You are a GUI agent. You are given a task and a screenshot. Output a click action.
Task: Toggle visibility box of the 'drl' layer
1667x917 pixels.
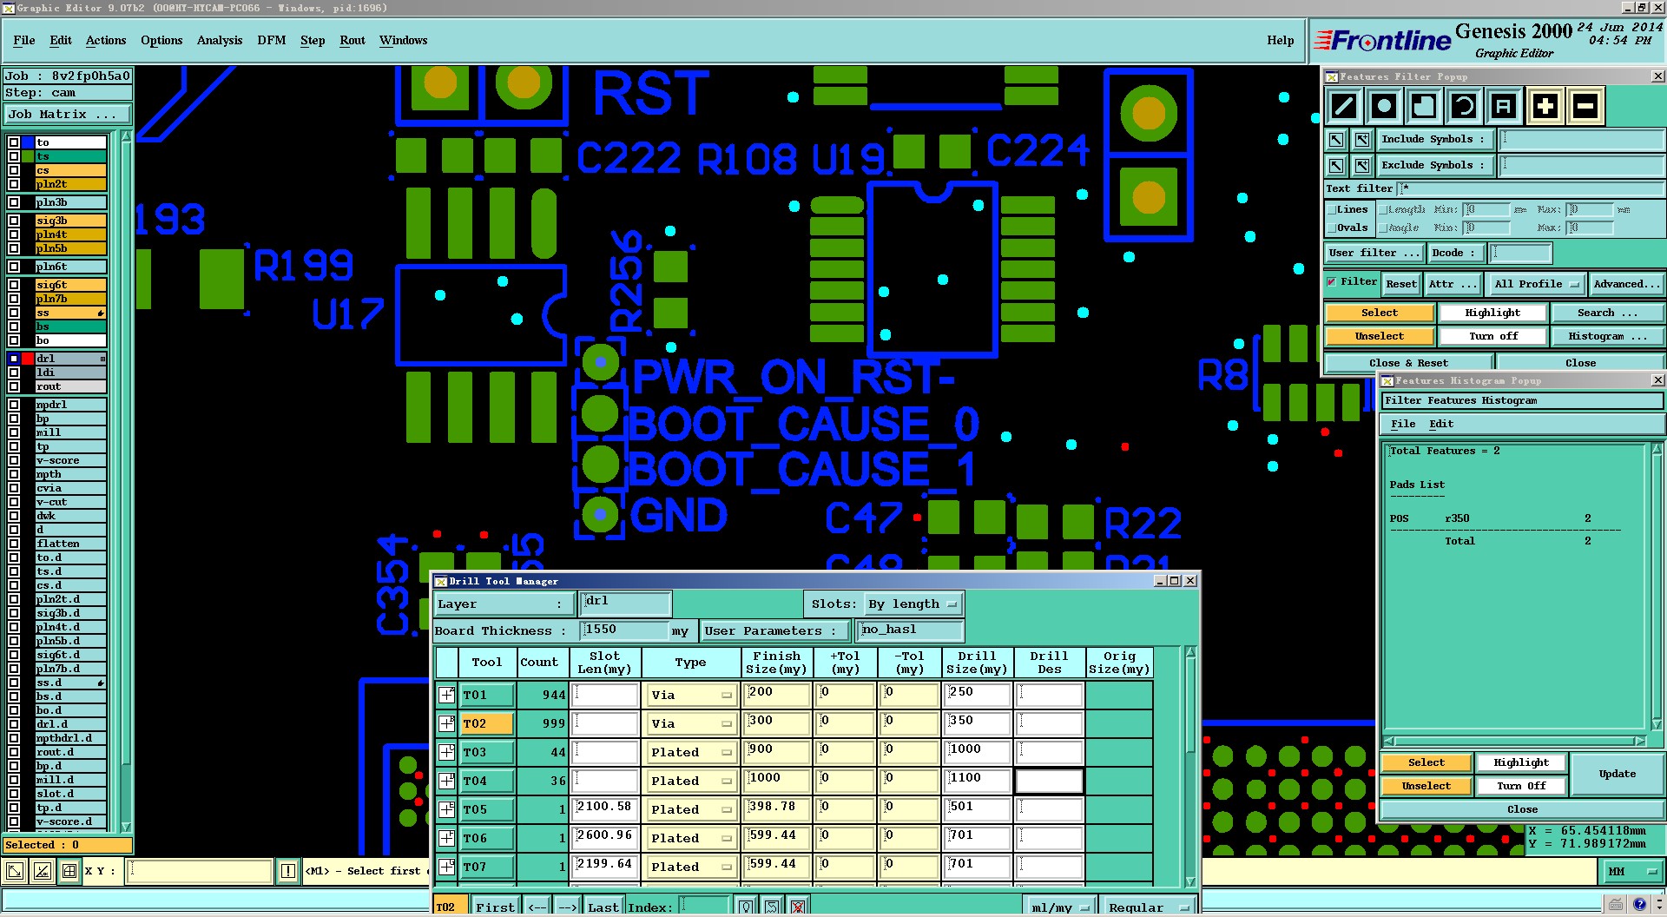[x=14, y=359]
